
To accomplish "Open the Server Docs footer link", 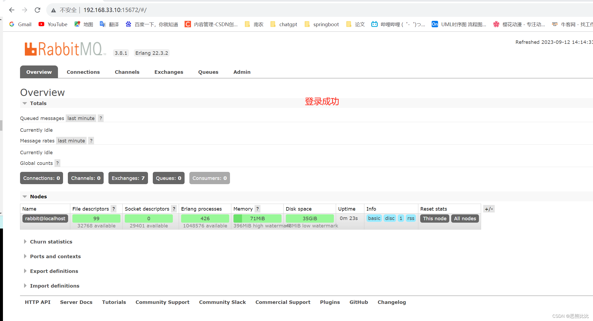I will [76, 302].
